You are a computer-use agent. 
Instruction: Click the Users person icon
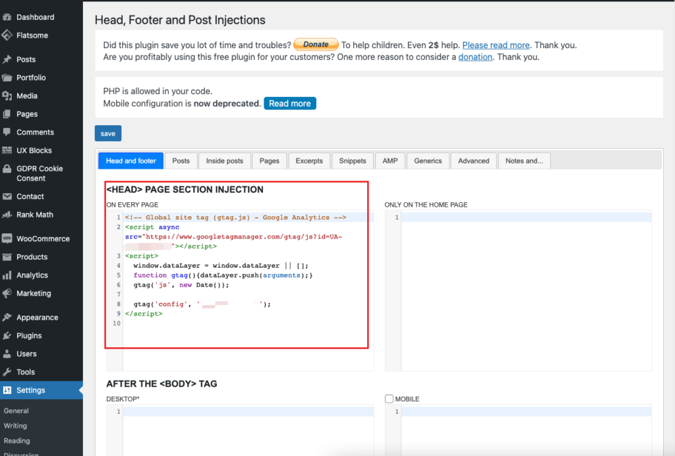tap(7, 354)
